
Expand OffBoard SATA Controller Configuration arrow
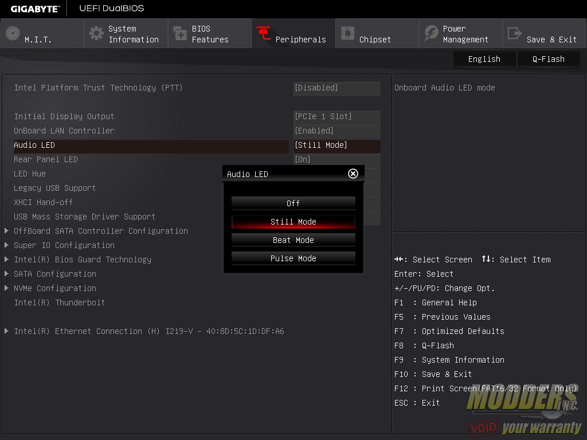point(6,231)
